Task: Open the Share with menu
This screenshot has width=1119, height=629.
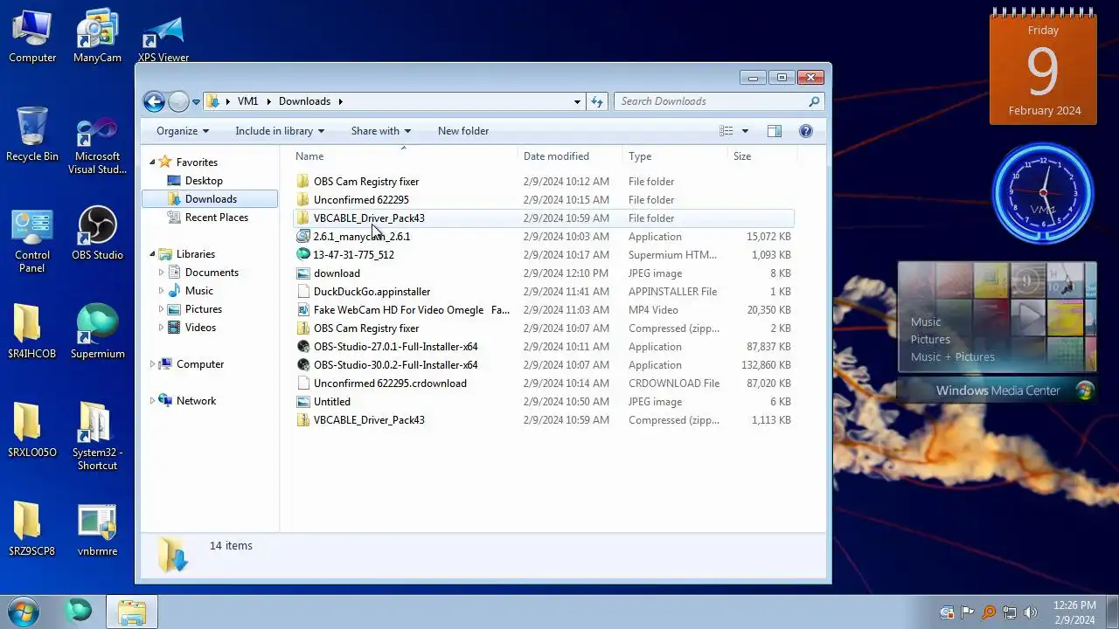Action: pos(380,131)
